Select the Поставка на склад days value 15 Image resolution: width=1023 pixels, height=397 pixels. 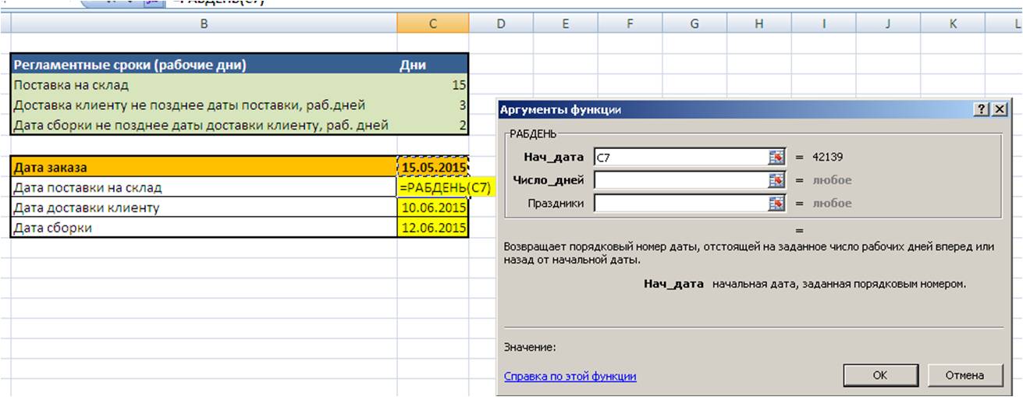(x=433, y=85)
